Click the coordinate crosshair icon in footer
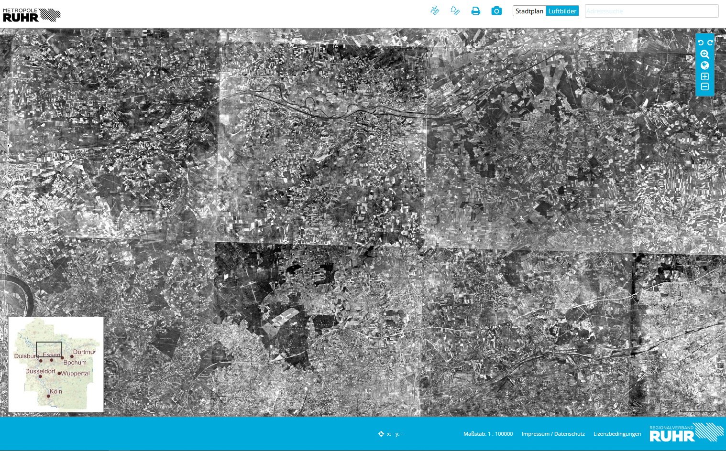The image size is (726, 451). click(x=381, y=434)
